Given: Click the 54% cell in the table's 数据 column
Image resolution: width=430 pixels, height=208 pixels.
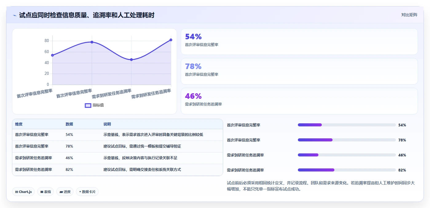Looking at the screenshot, I should click(69, 135).
